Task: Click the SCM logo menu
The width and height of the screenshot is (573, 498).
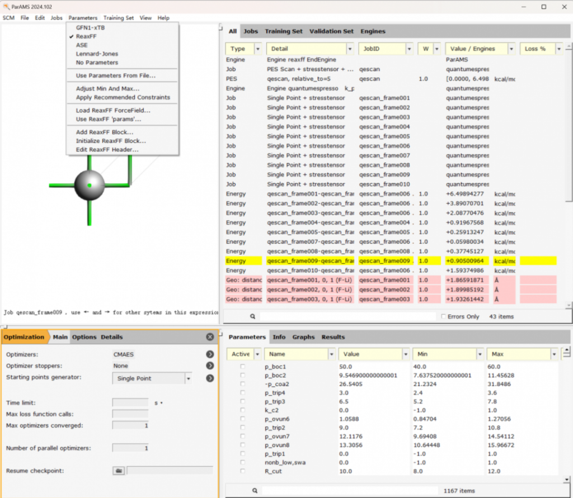Action: pos(9,18)
